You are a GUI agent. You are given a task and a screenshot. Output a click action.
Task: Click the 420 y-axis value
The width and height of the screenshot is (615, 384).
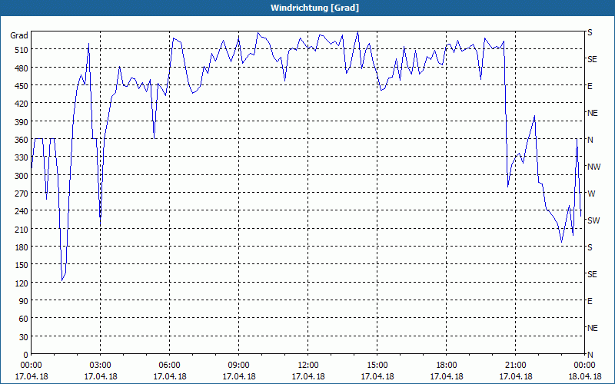(x=22, y=104)
